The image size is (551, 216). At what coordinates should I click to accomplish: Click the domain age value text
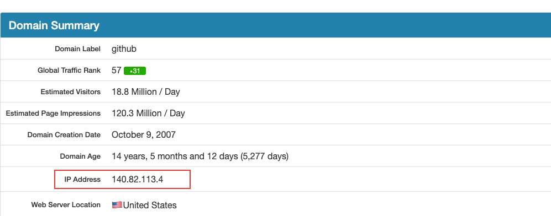pos(200,156)
